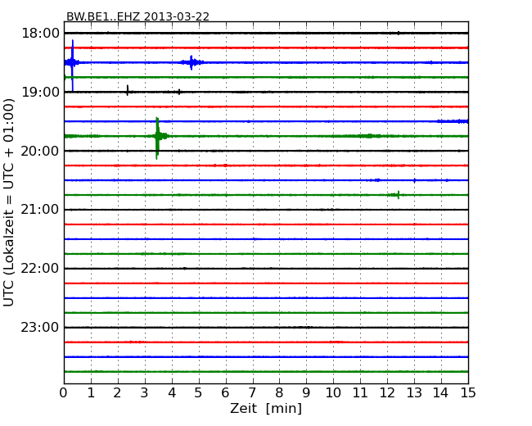Click the x-axis tick label 9
The image size is (532, 426).
pos(306,392)
